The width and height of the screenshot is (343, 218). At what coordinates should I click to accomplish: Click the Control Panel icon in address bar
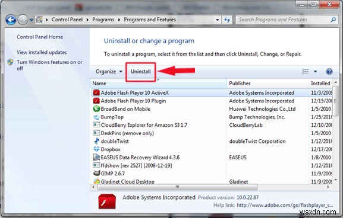tap(39, 20)
